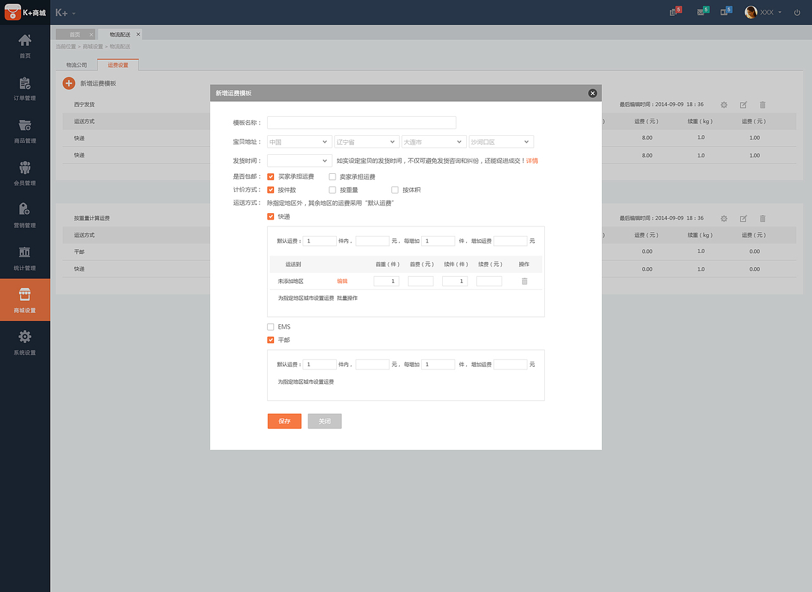The width and height of the screenshot is (812, 592).
Task: Open the 沙河口区 district dropdown
Action: [501, 142]
